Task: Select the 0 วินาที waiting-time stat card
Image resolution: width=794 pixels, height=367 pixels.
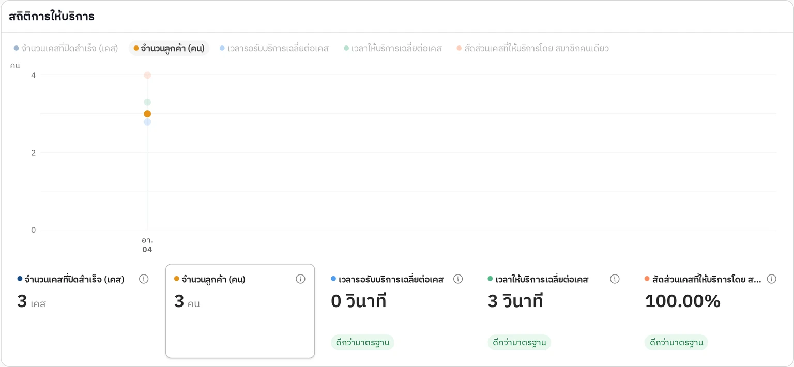Action: (x=397, y=311)
